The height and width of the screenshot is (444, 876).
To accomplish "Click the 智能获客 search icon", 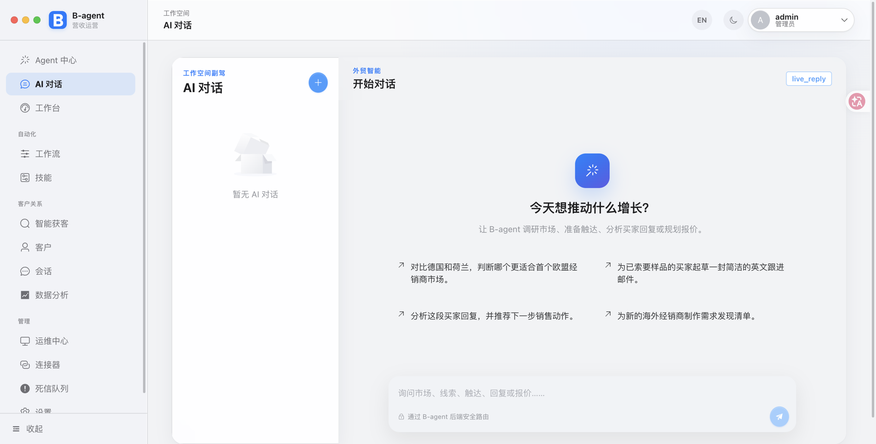I will (x=25, y=223).
